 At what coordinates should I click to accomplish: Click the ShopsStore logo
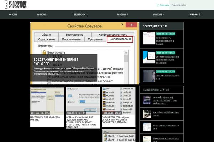click(x=16, y=5)
